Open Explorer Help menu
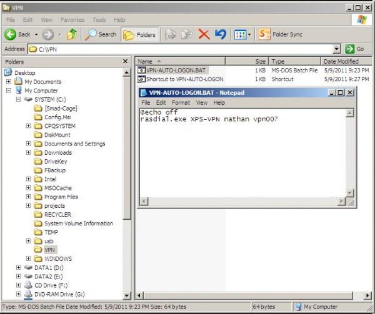The width and height of the screenshot is (375, 314). coord(119,20)
